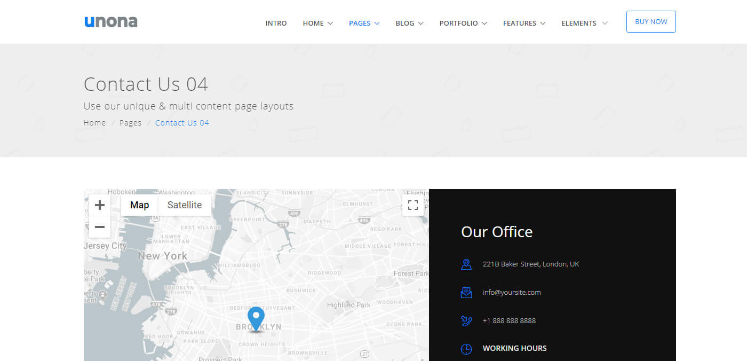Click the info@yoursite.com email link
The height and width of the screenshot is (361, 747).
[511, 292]
